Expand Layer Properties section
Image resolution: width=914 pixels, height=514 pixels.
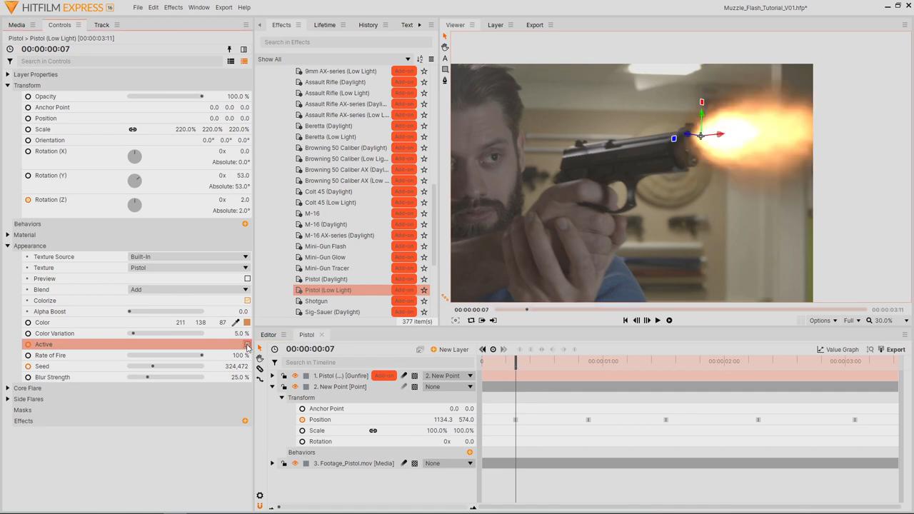coord(7,74)
